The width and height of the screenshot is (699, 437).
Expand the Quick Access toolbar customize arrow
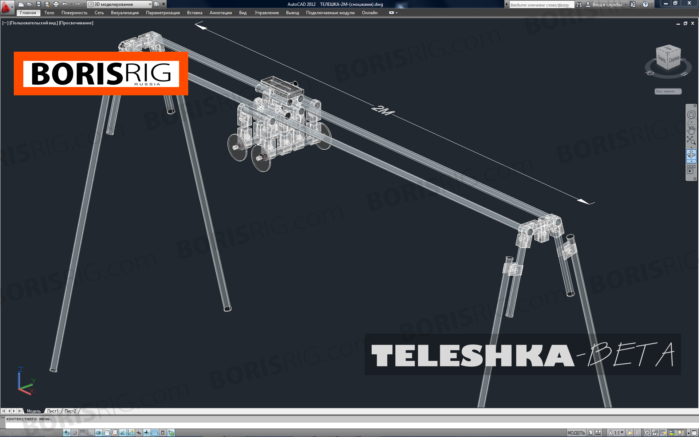[164, 4]
